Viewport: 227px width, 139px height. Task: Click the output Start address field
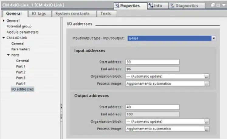152,107
